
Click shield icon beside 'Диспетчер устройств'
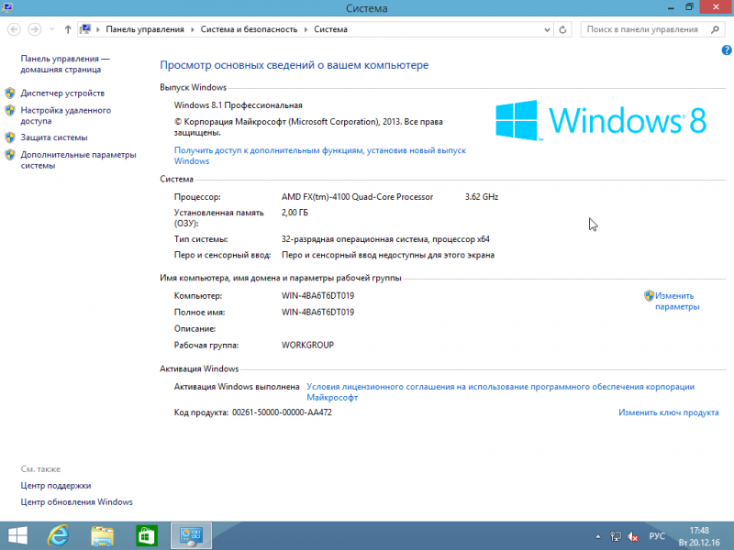click(10, 93)
